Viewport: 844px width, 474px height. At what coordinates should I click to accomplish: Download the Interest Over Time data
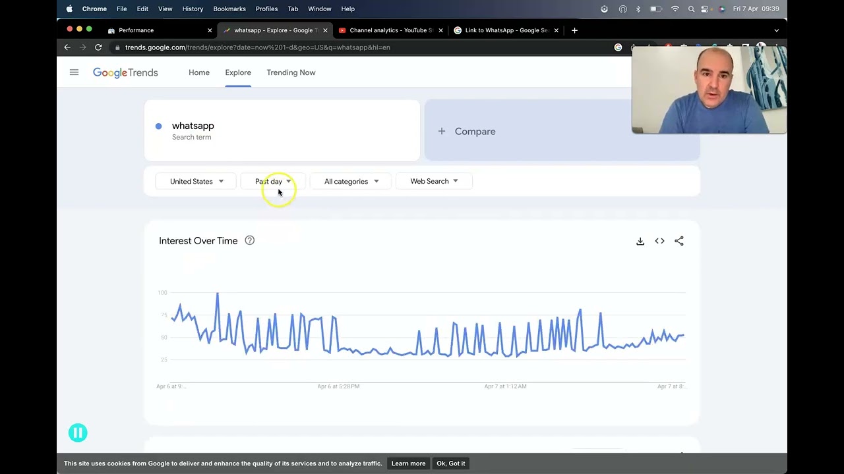tap(640, 241)
